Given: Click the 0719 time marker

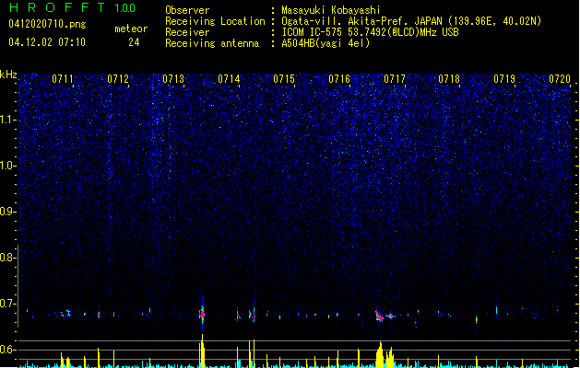Looking at the screenshot, I should (x=504, y=79).
